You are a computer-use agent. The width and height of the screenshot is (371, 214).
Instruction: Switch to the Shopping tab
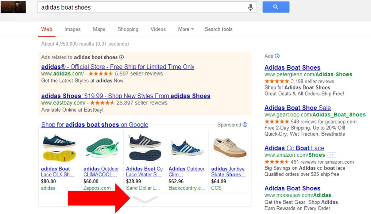(x=128, y=29)
